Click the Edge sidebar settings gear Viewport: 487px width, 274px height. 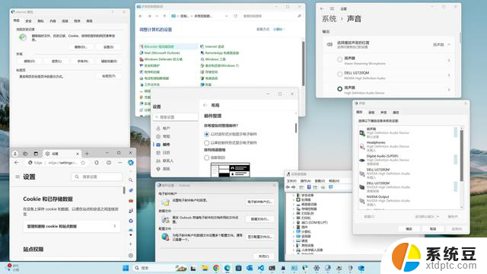tap(131, 256)
